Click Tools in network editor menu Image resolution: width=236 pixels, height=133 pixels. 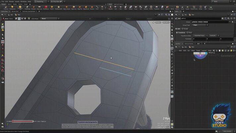(x=198, y=51)
